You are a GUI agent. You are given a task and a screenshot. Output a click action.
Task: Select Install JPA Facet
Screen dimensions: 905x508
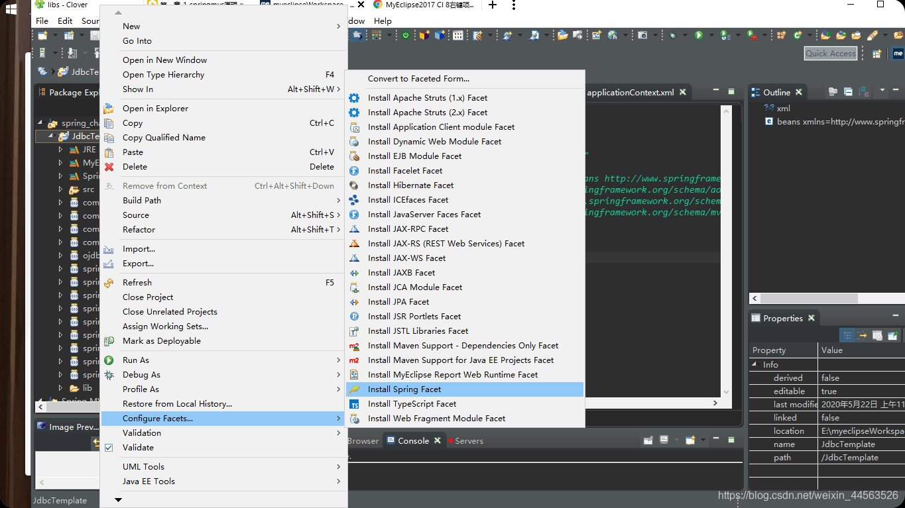(x=464, y=302)
